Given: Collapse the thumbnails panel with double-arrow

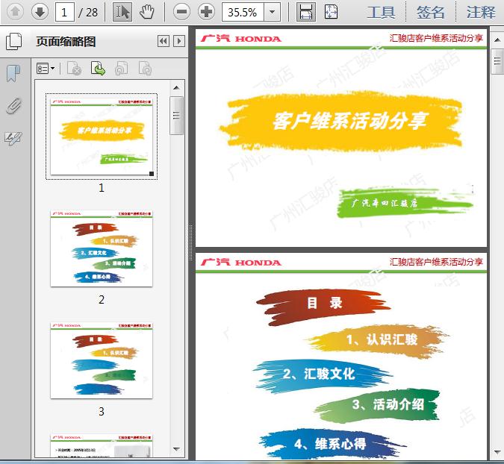Looking at the screenshot, I should [164, 42].
